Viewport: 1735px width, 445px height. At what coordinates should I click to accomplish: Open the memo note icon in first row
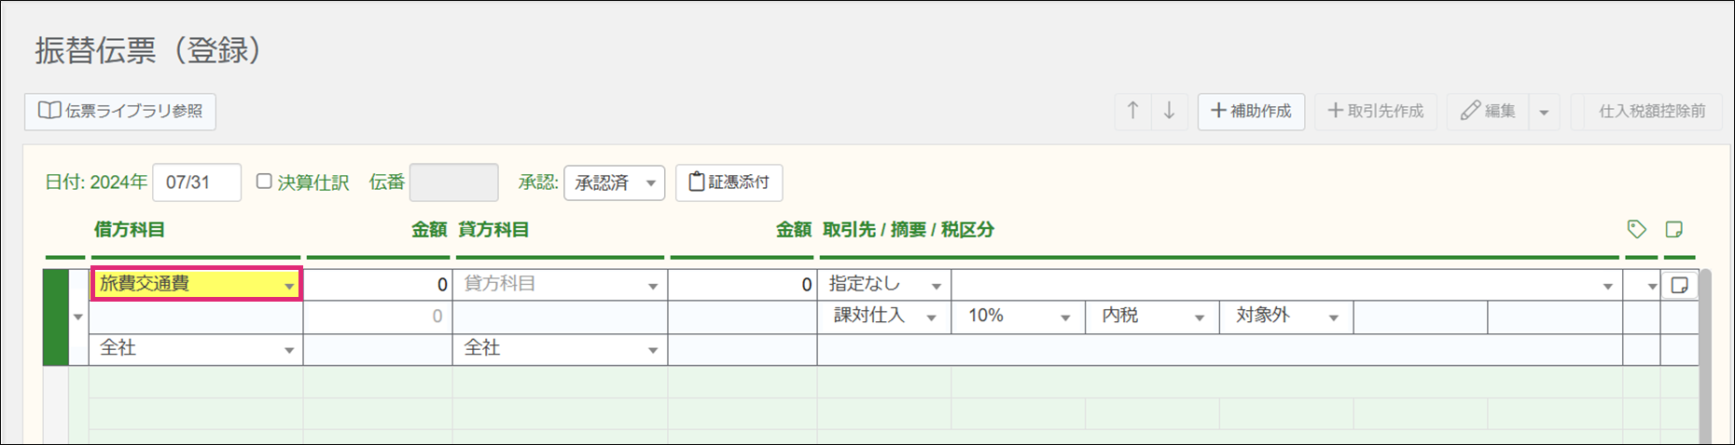click(x=1679, y=285)
